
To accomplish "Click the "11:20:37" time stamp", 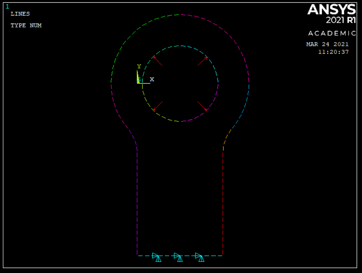I will (x=333, y=52).
